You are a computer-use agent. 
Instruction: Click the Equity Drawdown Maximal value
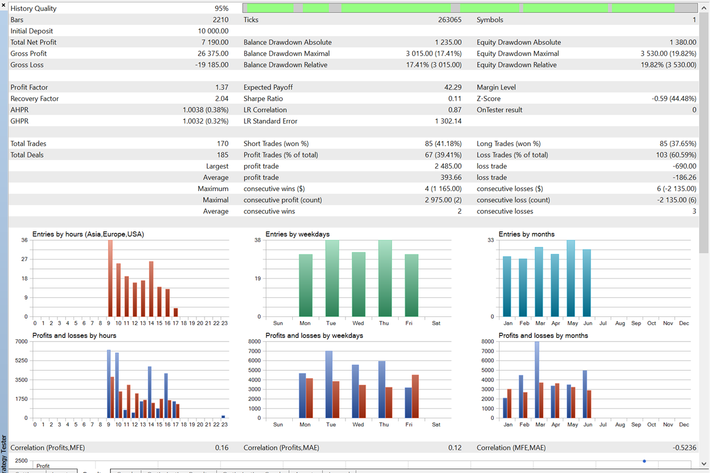point(668,54)
